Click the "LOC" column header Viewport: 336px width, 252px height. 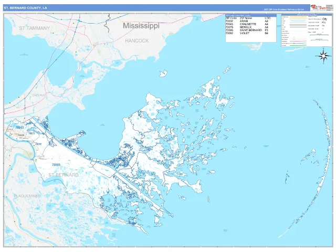[x=268, y=18]
